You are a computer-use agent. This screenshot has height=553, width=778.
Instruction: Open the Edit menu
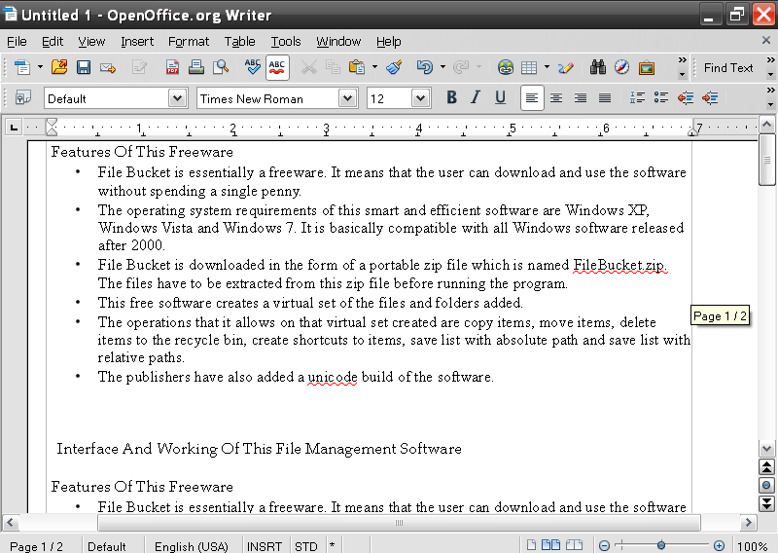point(53,41)
